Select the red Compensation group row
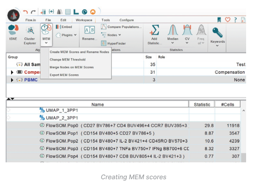Screen dimensions: 253x182 point(126,72)
